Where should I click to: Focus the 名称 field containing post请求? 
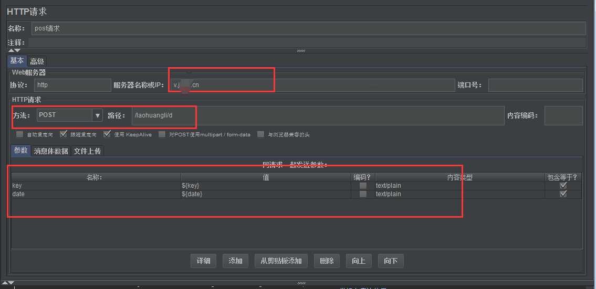pos(309,28)
